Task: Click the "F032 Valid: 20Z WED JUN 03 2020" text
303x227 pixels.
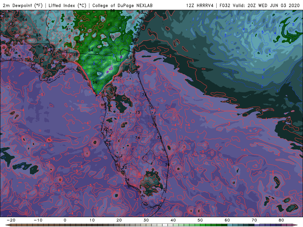Action: pos(259,5)
